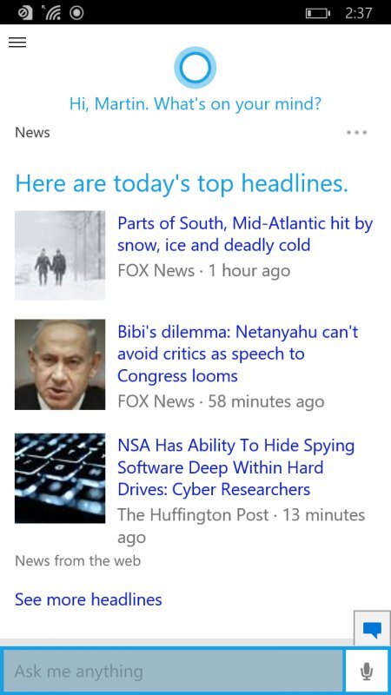Open the NSA spying software headline
The height and width of the screenshot is (695, 391).
click(x=235, y=467)
